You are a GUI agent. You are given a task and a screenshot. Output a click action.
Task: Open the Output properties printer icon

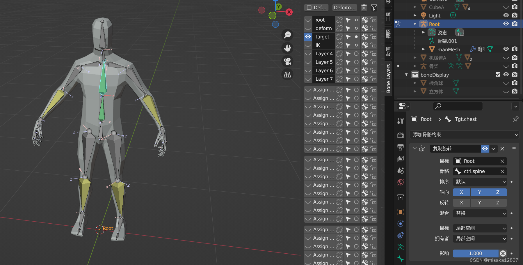[x=401, y=147]
